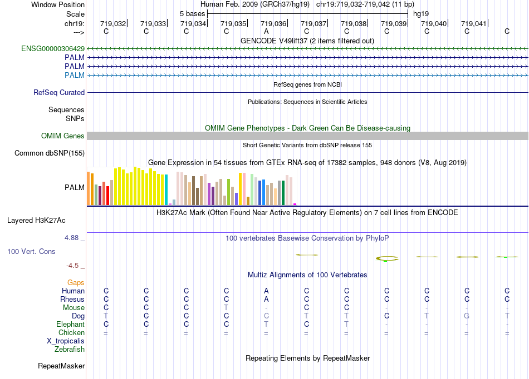The width and height of the screenshot is (529, 379).
Task: Click position label 719,039 on the ruler
Action: pos(394,23)
